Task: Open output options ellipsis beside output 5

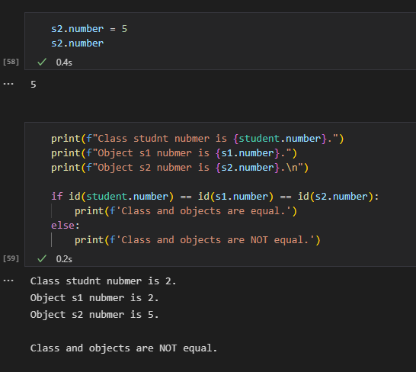Action: point(8,84)
